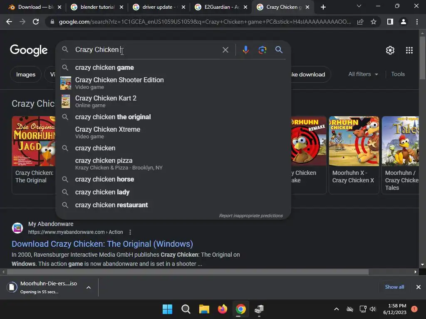The height and width of the screenshot is (319, 426).
Task: Select Crazy Chicken Xtreme suggestion
Action: 173,133
